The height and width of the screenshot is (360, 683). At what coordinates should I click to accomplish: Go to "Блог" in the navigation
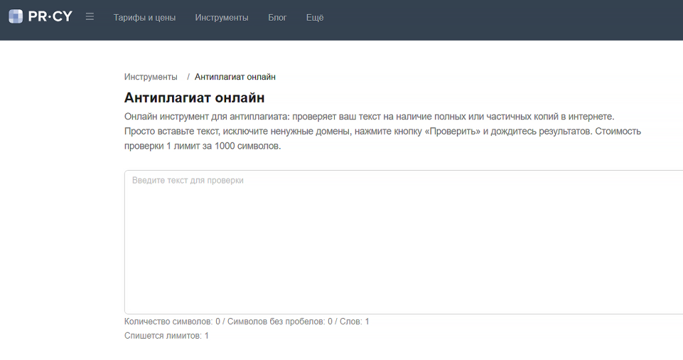(x=277, y=17)
